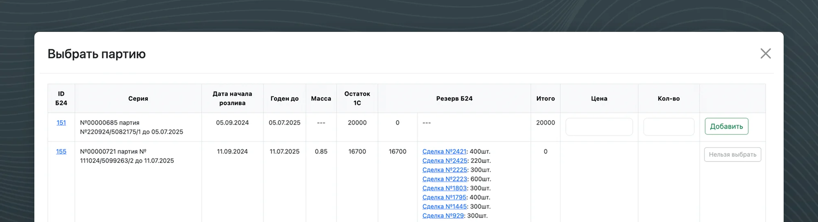
Task: Click the Резерв Б24 column header
Action: coord(454,99)
